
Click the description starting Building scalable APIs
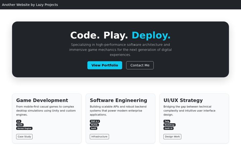coord(118,111)
